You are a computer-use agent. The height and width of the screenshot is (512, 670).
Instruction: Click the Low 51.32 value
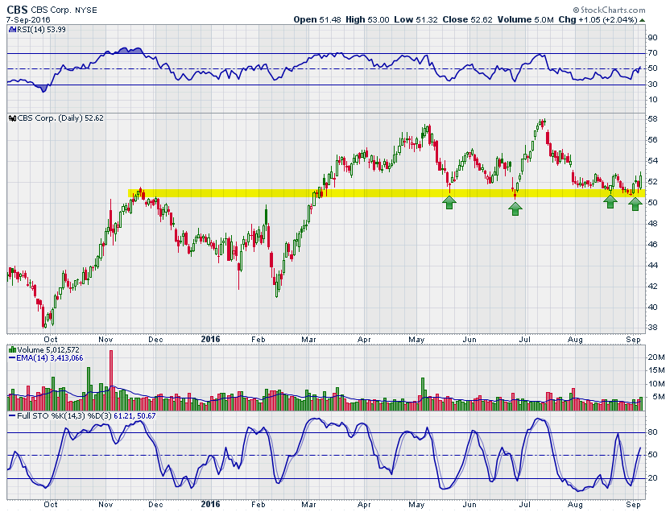click(x=416, y=19)
